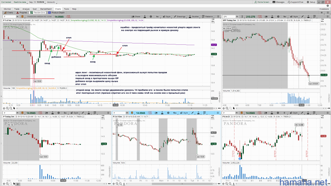Zoom in on the P 6m D chart
Viewport: 331px width, 186px height.
point(227,184)
